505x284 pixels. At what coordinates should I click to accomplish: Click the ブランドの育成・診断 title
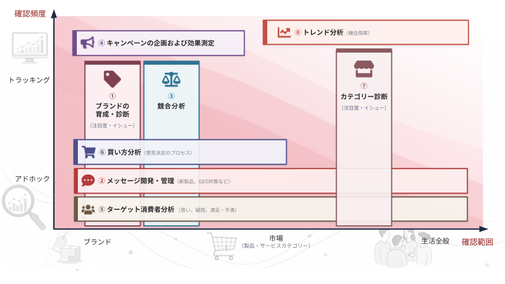tap(113, 110)
